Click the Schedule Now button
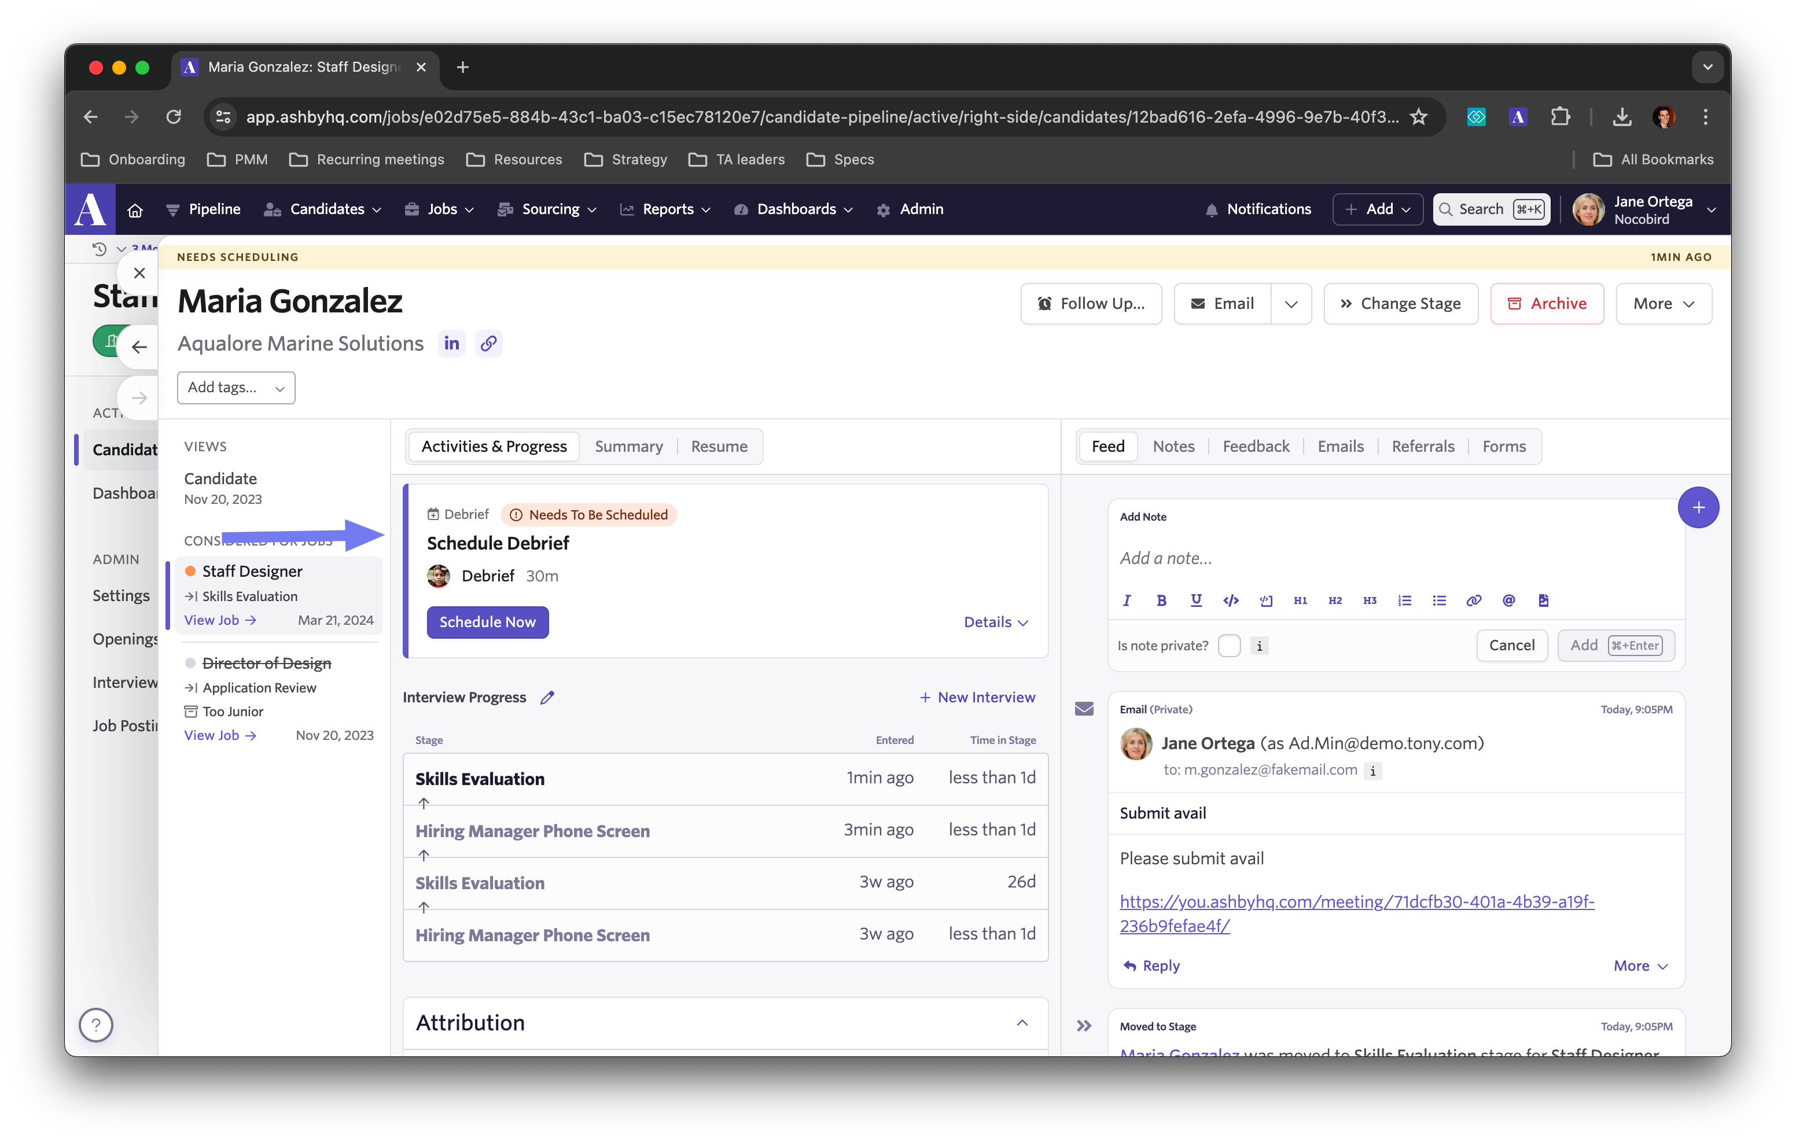Screen dimensions: 1796x1142 [x=487, y=622]
